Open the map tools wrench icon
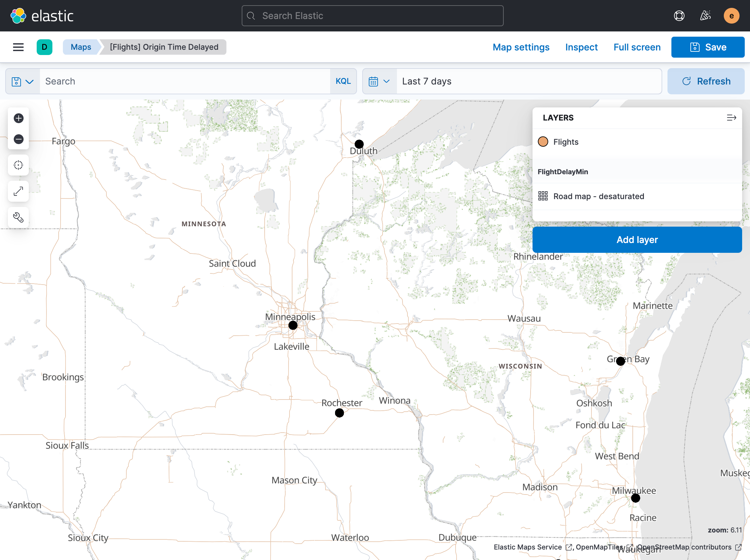750x560 pixels. pyautogui.click(x=18, y=217)
